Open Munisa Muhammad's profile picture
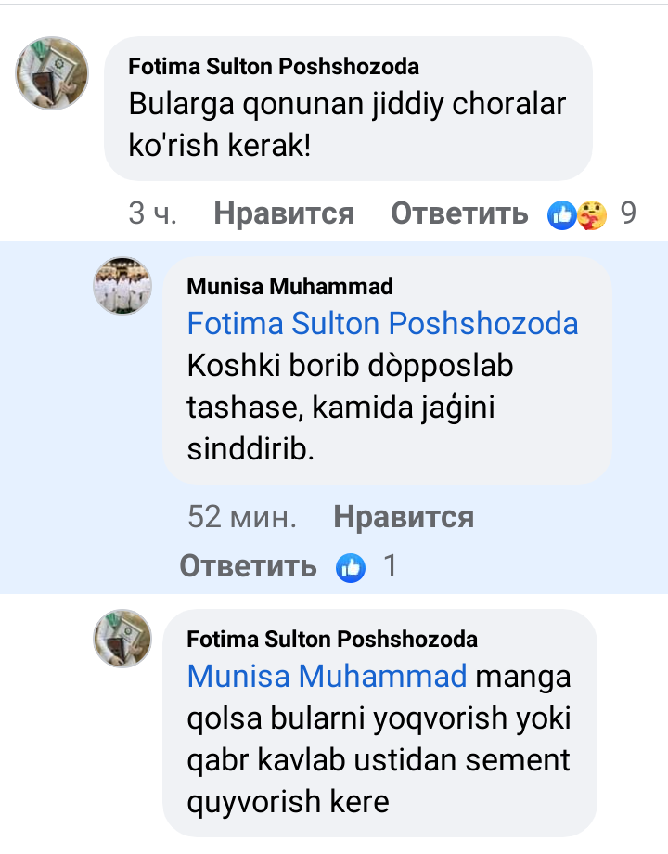The height and width of the screenshot is (854, 668). tap(122, 286)
